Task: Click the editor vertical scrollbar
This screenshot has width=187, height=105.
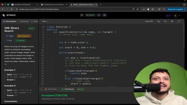Action: pyautogui.click(x=184, y=36)
